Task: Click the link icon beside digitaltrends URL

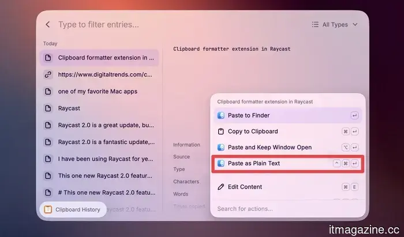Action: click(48, 74)
